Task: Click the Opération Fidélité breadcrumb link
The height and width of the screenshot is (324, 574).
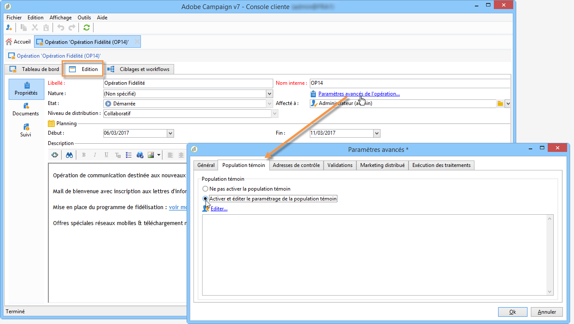Action: click(x=59, y=56)
